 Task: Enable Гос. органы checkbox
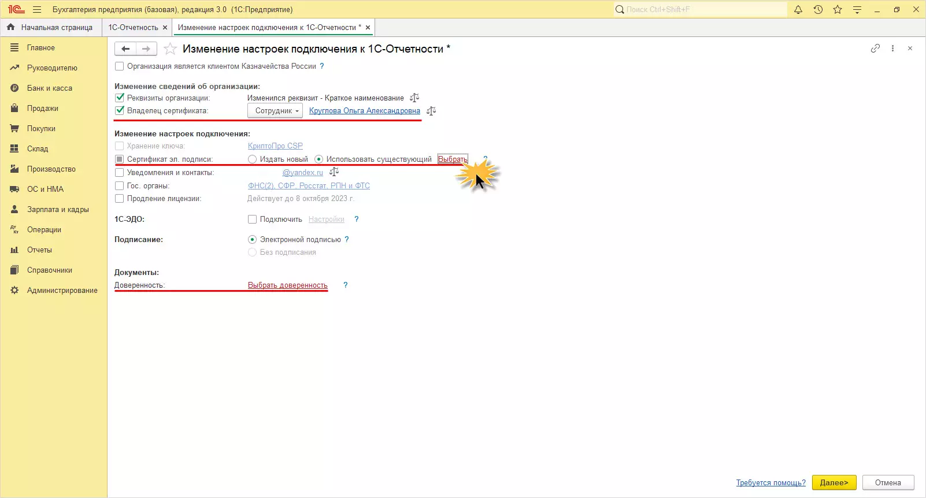[120, 185]
